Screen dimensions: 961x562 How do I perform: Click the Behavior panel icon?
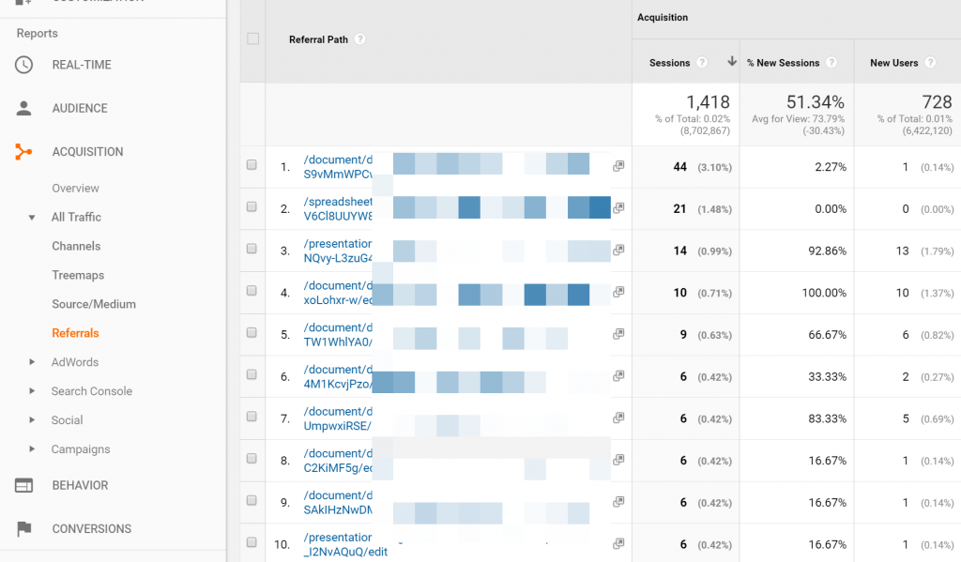(23, 485)
